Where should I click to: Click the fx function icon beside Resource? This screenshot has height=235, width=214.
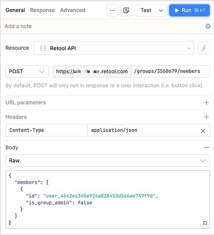tap(204, 48)
